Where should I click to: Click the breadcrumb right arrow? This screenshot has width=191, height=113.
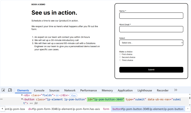[188, 109]
